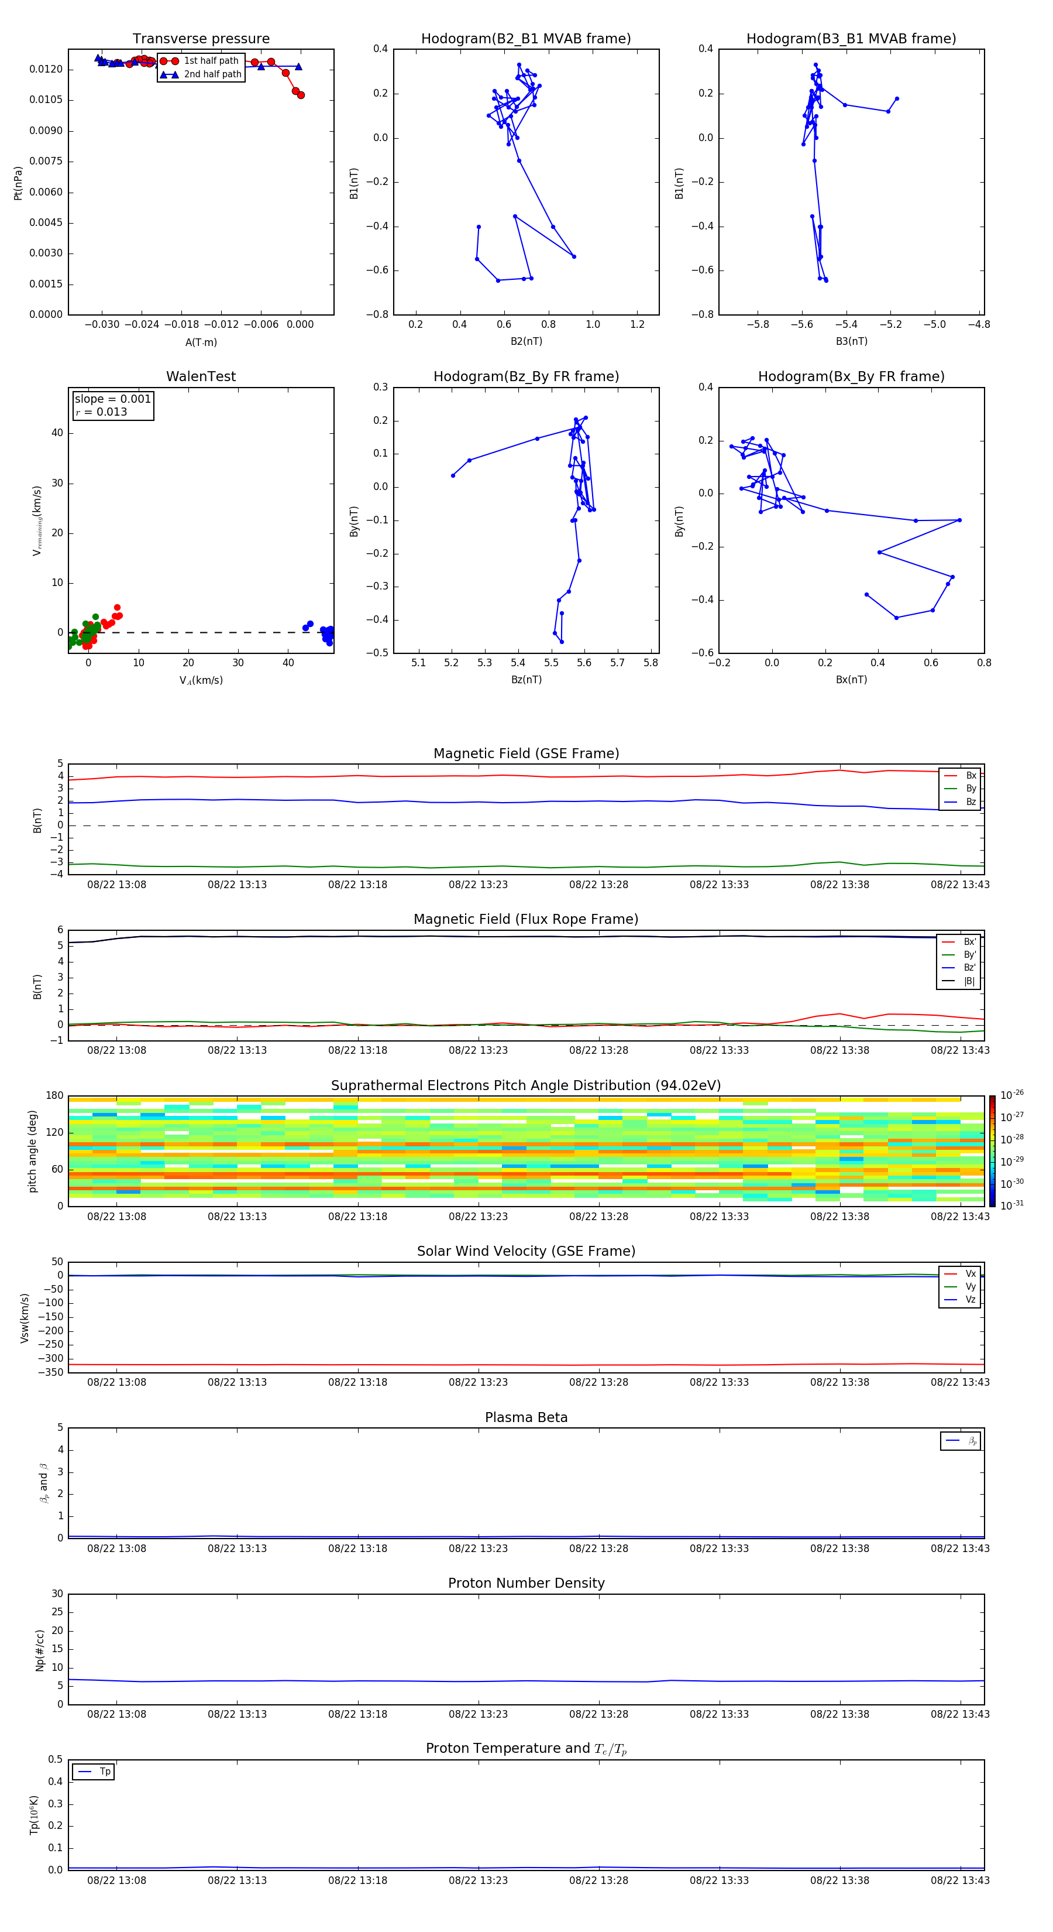
Task: Click the 'r = 0.013' annotation
Action: point(101,412)
